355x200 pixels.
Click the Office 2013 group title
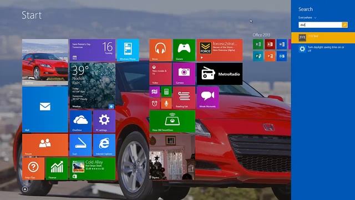(x=261, y=35)
